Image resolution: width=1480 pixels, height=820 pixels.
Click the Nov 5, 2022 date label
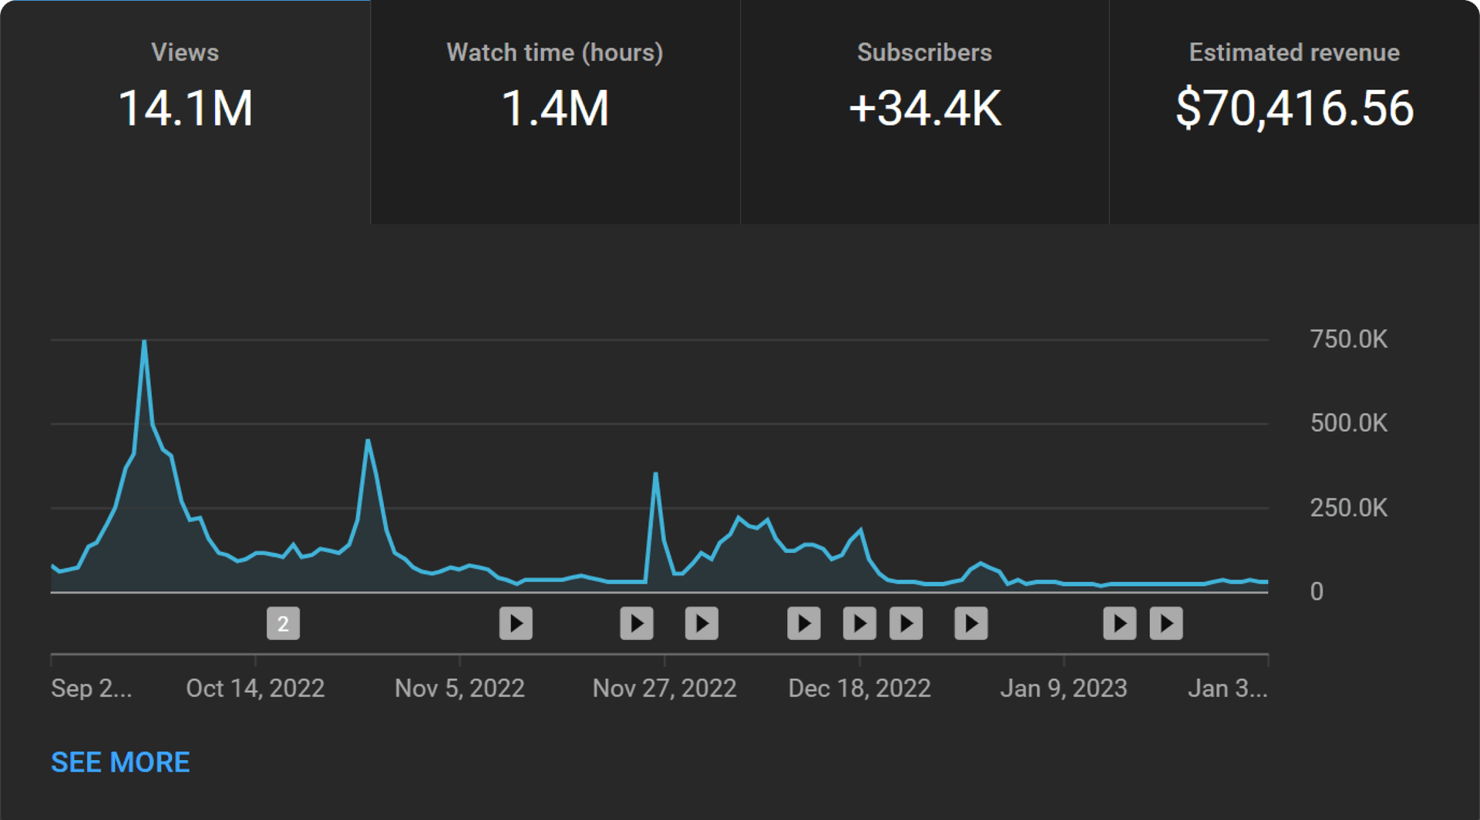[x=459, y=688]
